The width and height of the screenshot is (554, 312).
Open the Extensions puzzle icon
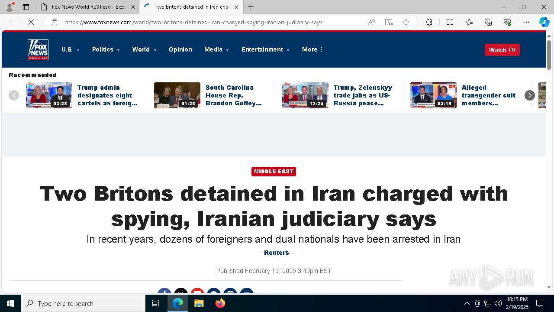tap(429, 22)
